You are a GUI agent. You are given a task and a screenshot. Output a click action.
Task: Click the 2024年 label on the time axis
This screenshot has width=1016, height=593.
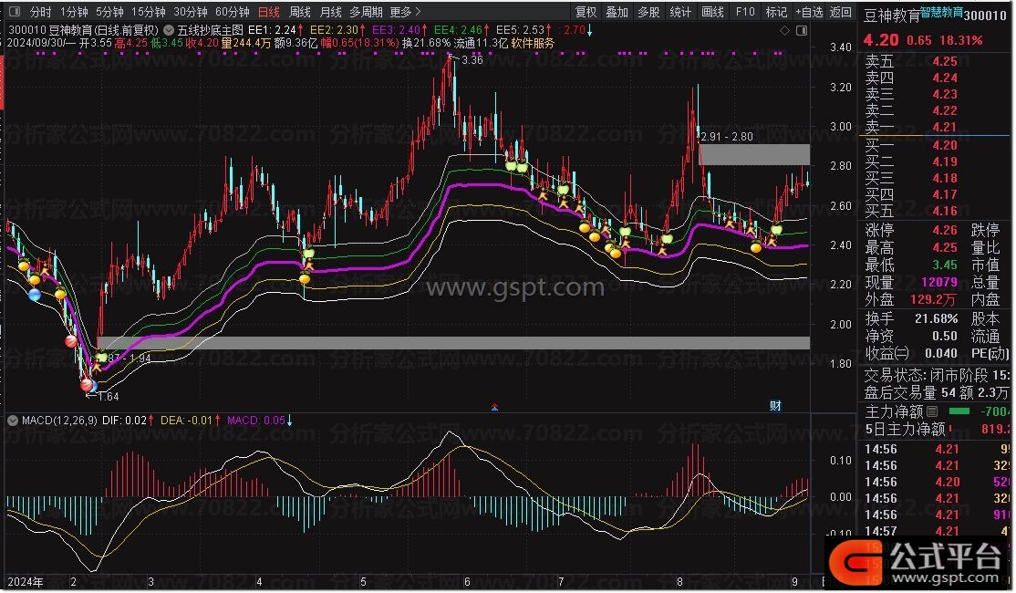pos(25,581)
